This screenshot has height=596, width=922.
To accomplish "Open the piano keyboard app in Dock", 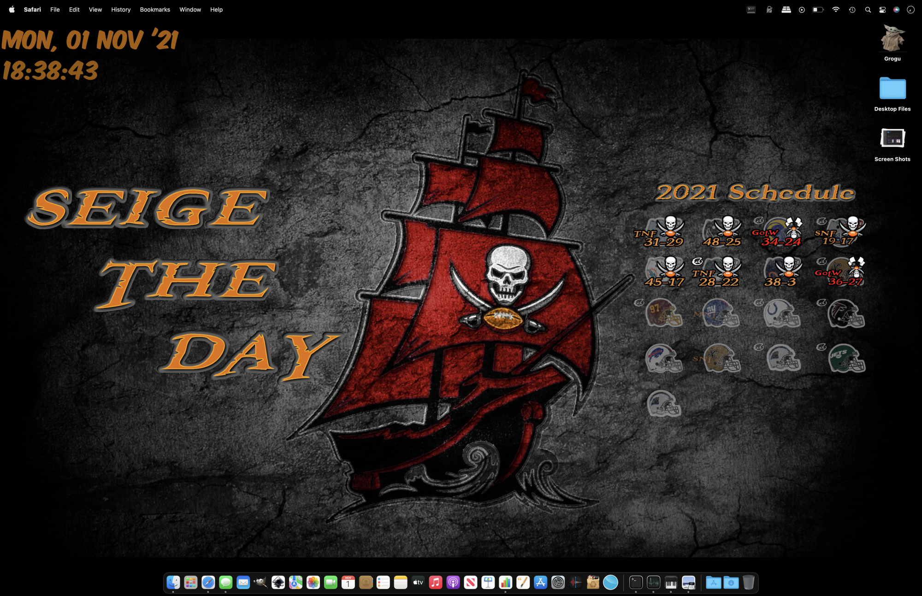I will coord(671,582).
